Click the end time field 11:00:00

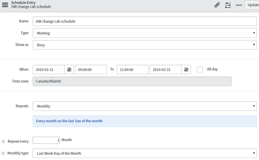tap(132, 69)
